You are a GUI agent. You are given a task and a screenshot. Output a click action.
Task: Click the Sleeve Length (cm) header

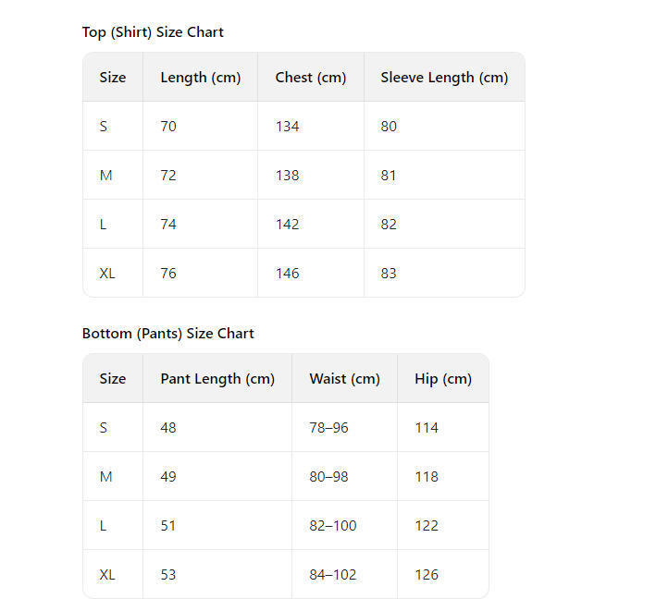click(444, 78)
